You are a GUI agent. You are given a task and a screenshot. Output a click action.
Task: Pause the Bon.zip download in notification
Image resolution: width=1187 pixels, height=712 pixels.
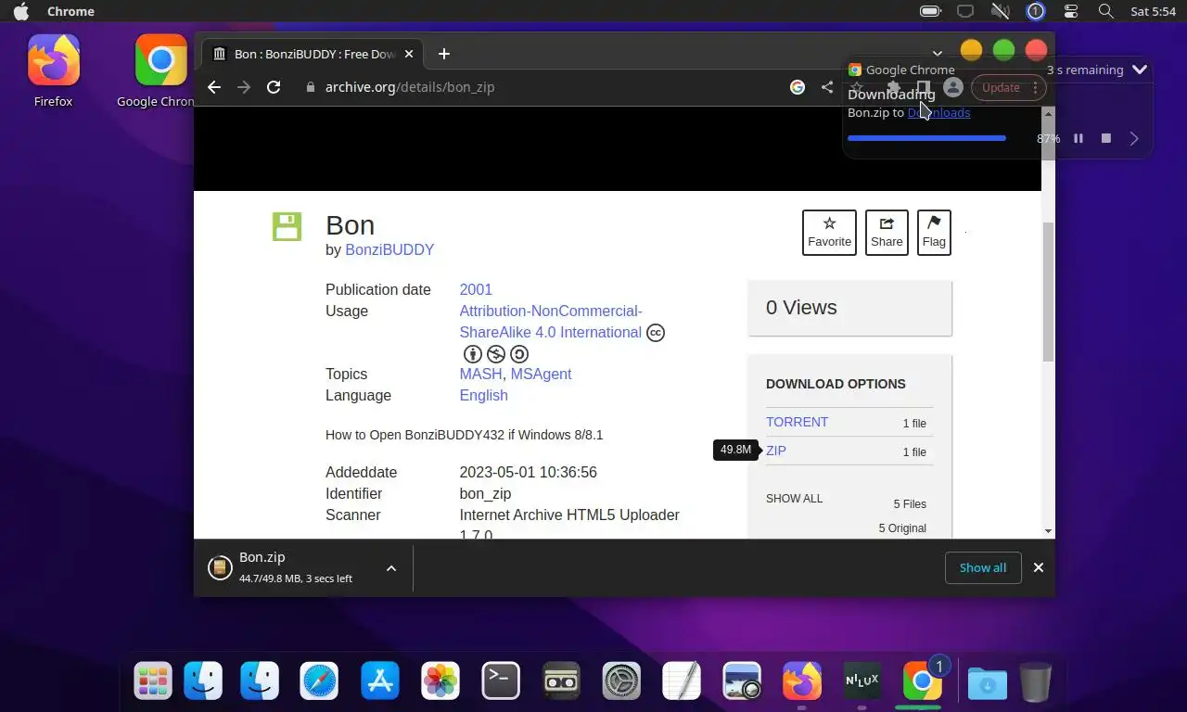point(1079,138)
